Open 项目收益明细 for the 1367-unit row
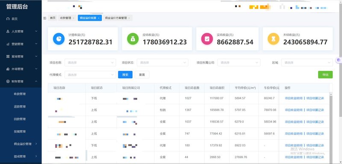This screenshot has width=342, height=164. (293, 110)
